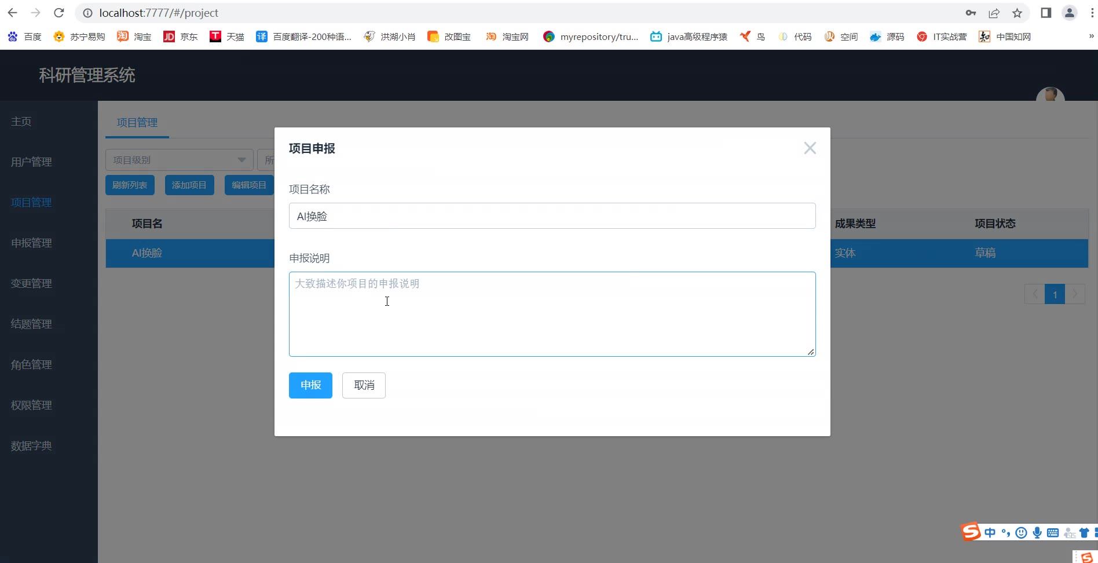This screenshot has width=1098, height=563.
Task: Open the 京东 bookmark
Action: tap(180, 36)
